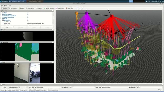
Task: Open the Synchronization dropdown
Action: click(x=23, y=87)
